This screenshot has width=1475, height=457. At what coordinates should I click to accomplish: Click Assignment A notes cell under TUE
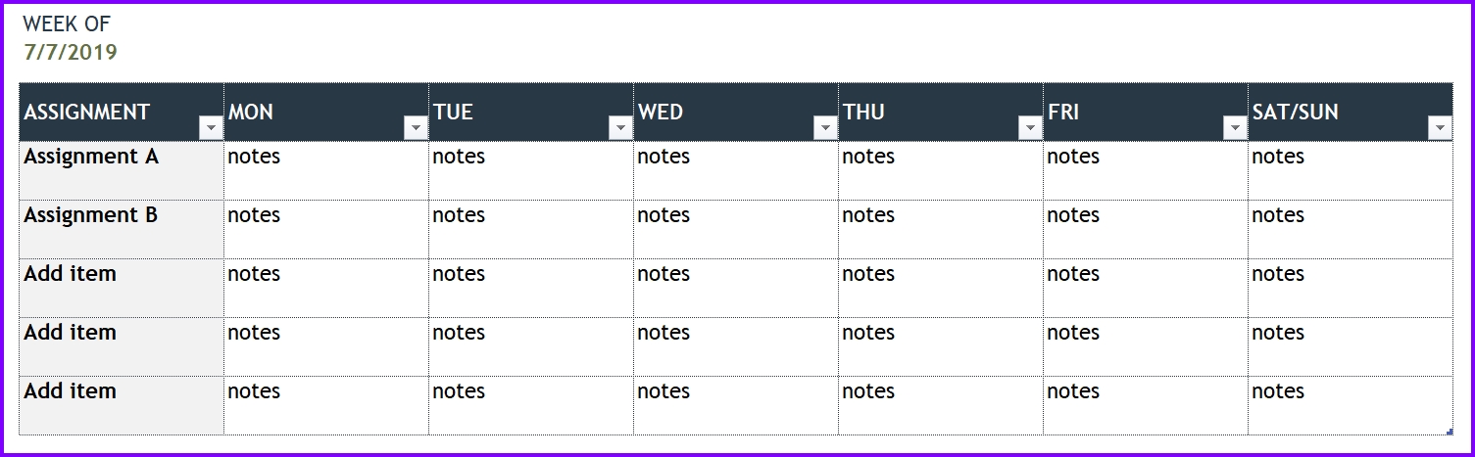(x=531, y=171)
